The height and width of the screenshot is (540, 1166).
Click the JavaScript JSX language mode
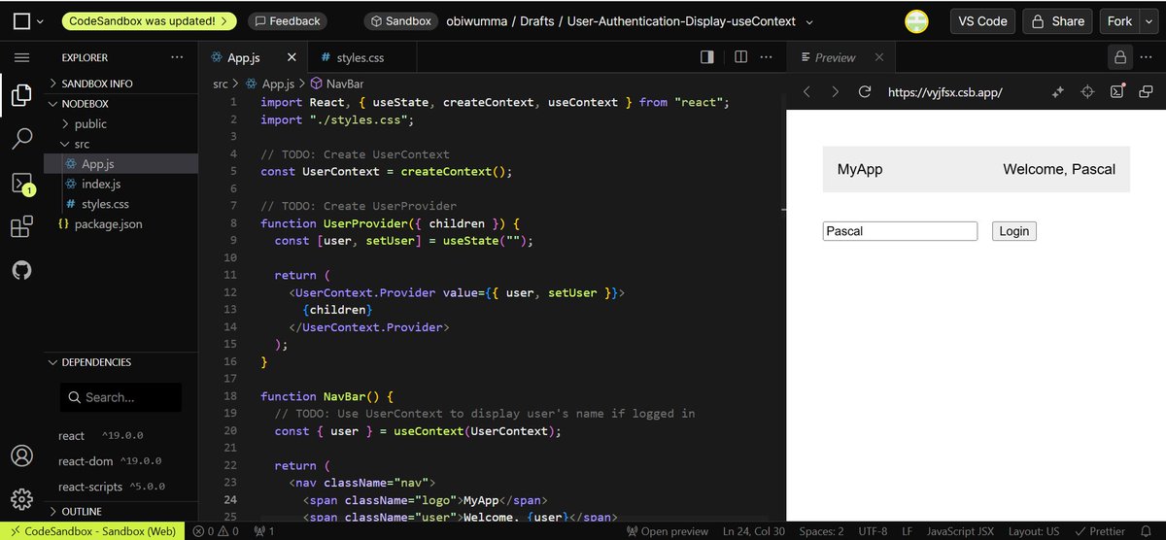click(x=961, y=531)
